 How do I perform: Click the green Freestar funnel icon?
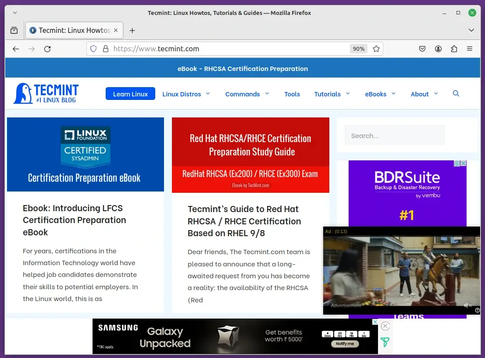(385, 342)
